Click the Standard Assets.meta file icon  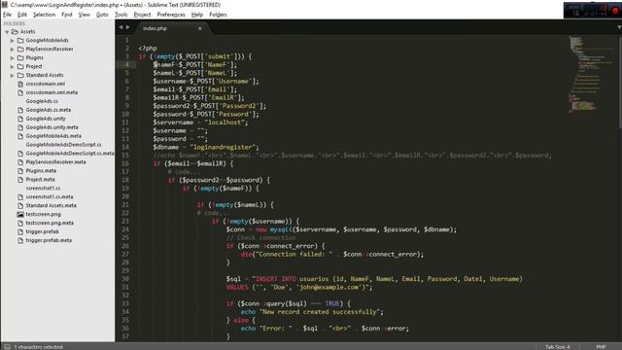20,205
